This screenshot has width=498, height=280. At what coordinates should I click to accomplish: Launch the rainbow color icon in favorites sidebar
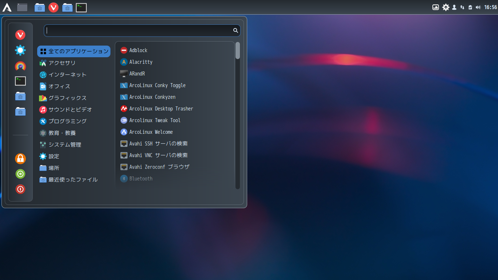(x=20, y=66)
